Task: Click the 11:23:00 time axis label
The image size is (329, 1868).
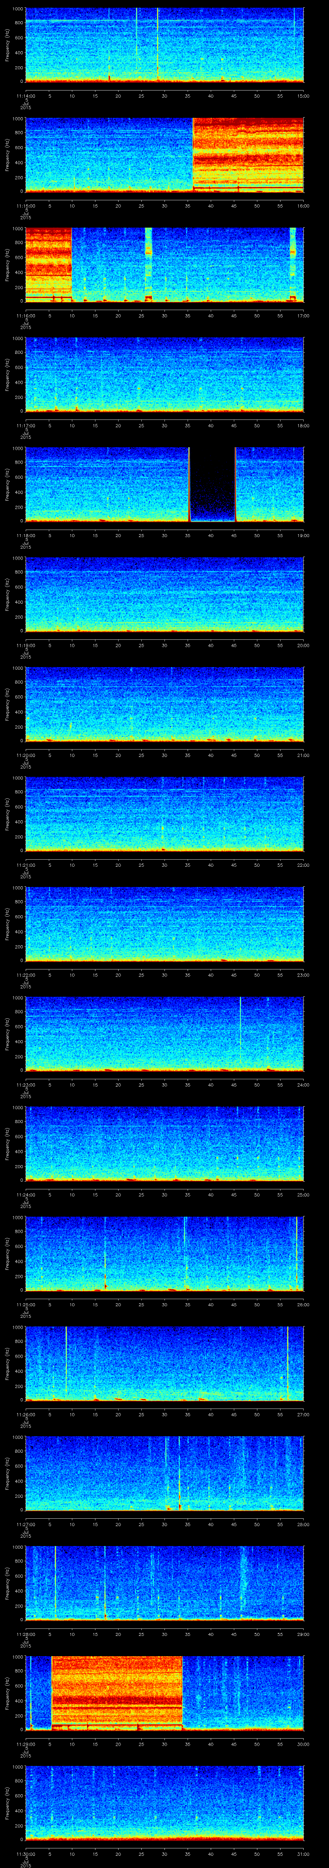Action: [25, 1084]
